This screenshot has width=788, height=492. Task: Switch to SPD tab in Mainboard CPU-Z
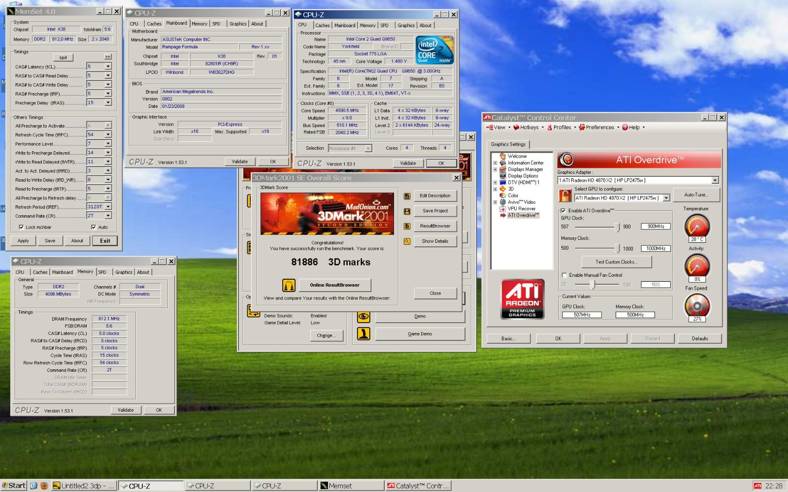tap(216, 24)
